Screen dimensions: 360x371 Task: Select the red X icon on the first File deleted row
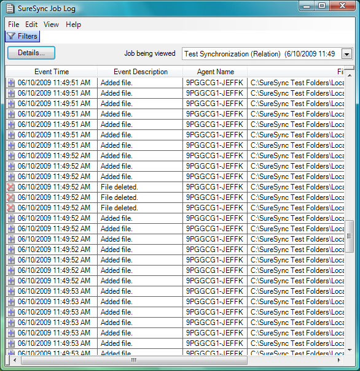coord(11,187)
